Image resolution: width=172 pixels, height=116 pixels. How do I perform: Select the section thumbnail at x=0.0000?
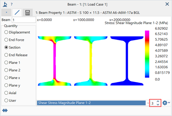(55, 61)
